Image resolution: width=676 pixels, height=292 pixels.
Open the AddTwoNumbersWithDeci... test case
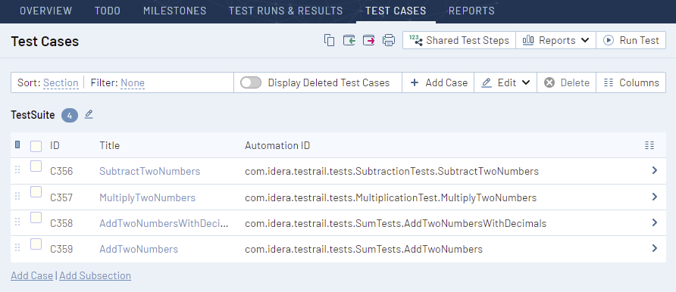click(164, 223)
